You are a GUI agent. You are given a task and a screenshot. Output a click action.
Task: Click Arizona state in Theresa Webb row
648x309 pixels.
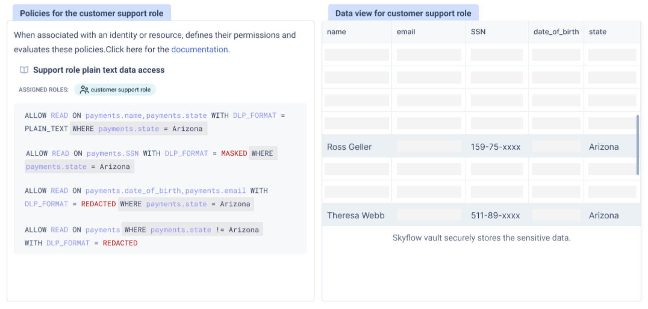tap(604, 215)
